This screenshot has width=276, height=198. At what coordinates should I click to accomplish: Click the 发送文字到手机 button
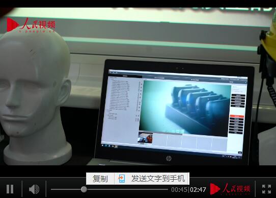click(158, 179)
